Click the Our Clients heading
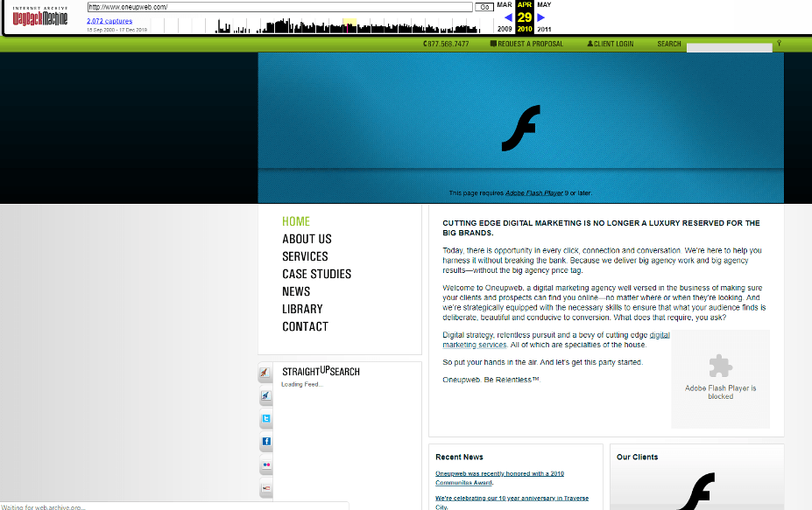812x510 pixels. (x=638, y=458)
